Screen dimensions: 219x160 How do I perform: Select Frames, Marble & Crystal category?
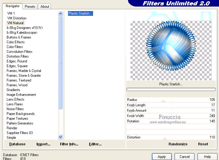click(24, 71)
